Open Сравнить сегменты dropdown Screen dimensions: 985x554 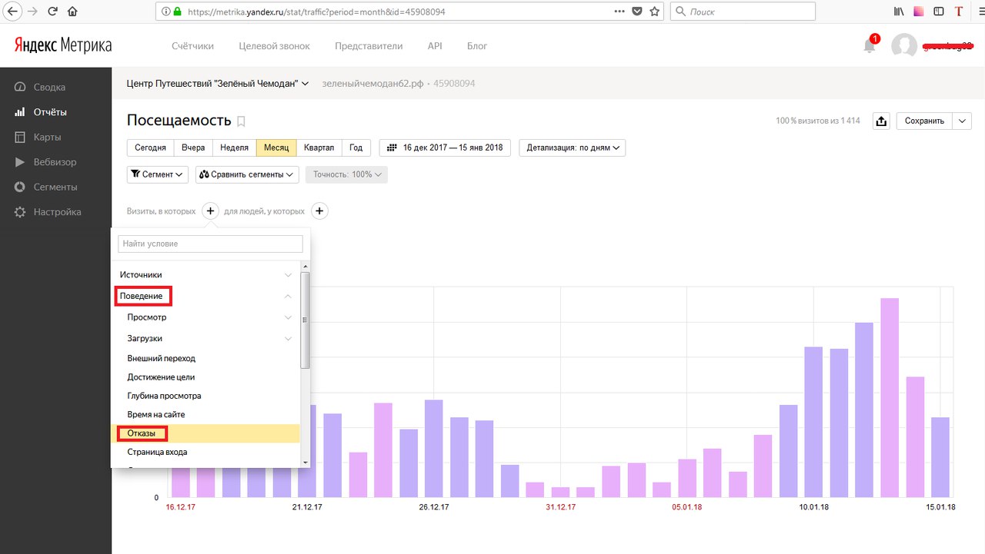[x=247, y=174]
